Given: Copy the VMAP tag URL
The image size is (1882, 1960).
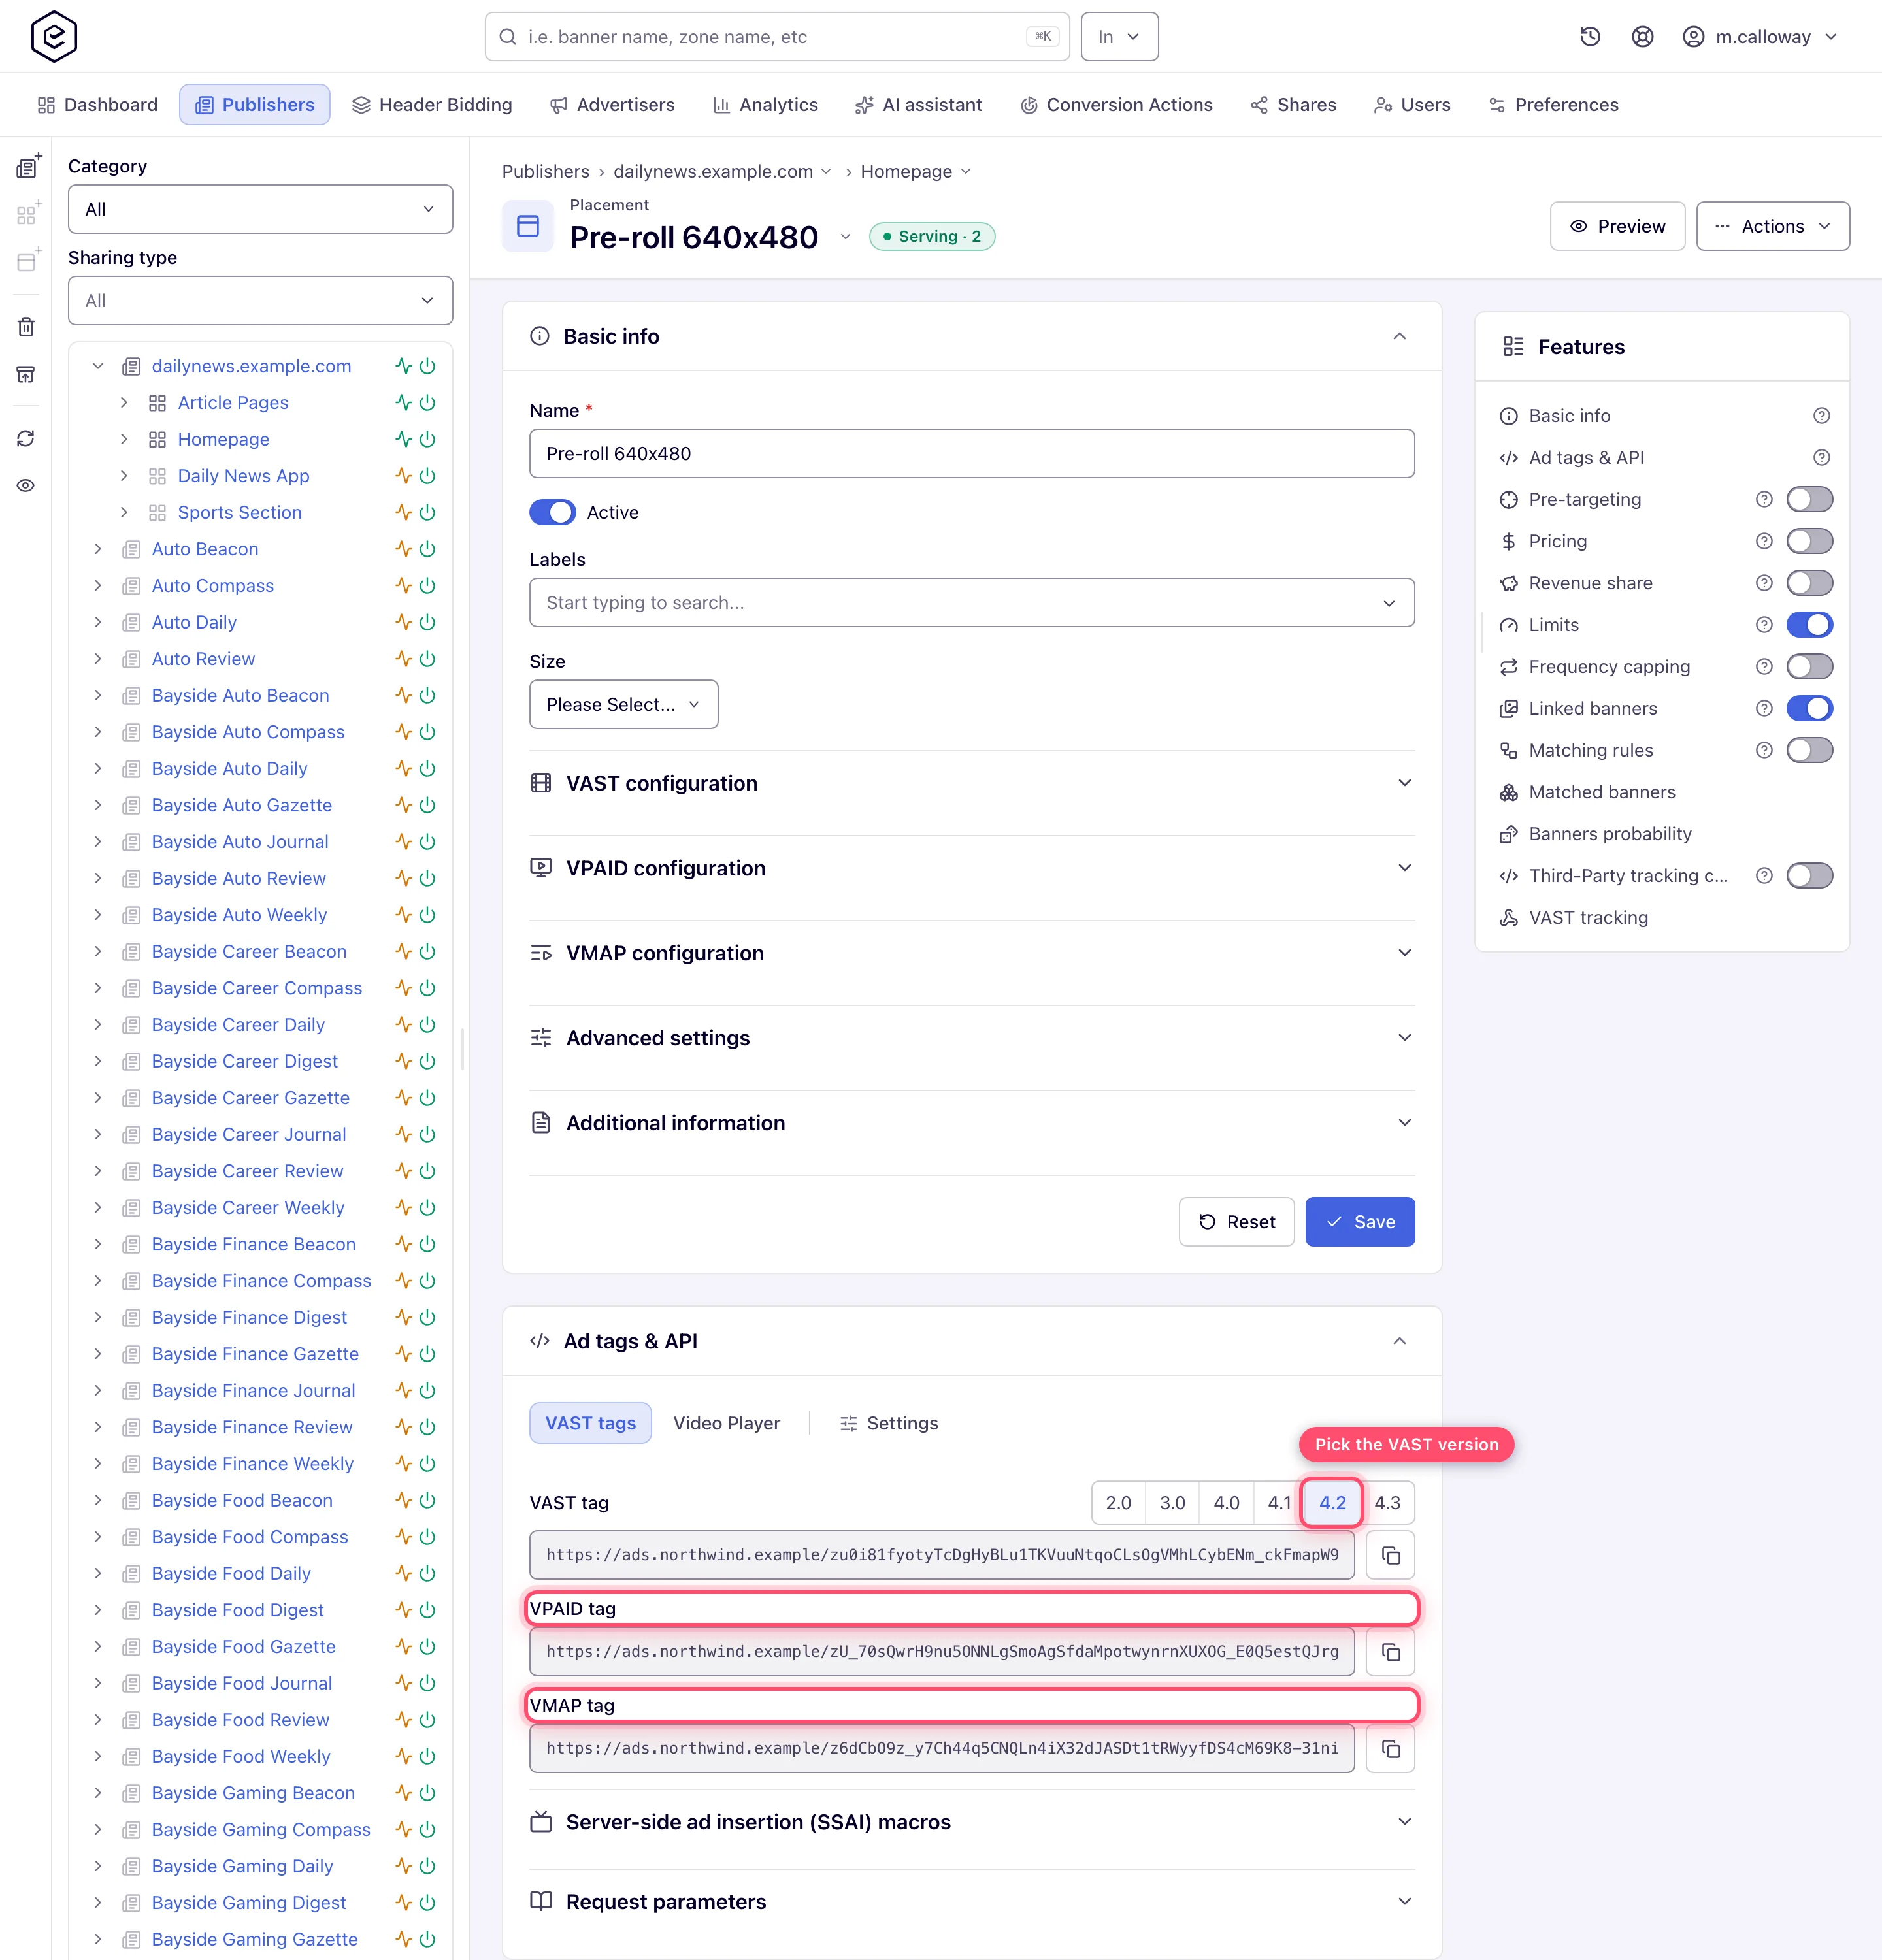Looking at the screenshot, I should point(1390,1748).
